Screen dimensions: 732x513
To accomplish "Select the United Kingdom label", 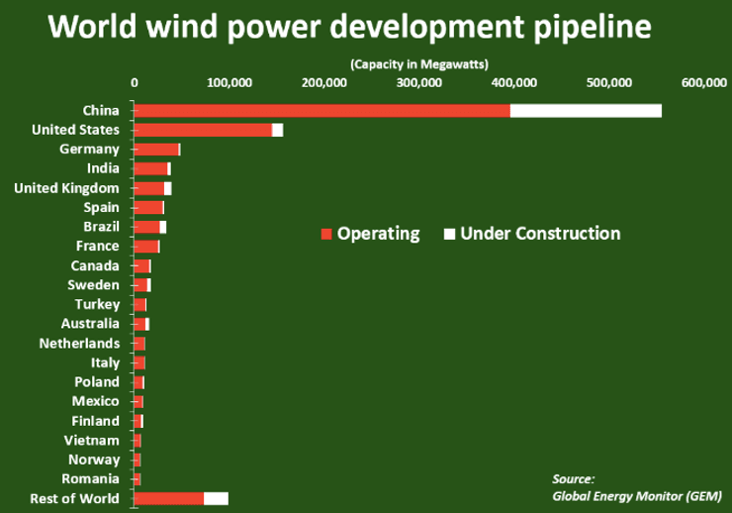I will pos(66,187).
